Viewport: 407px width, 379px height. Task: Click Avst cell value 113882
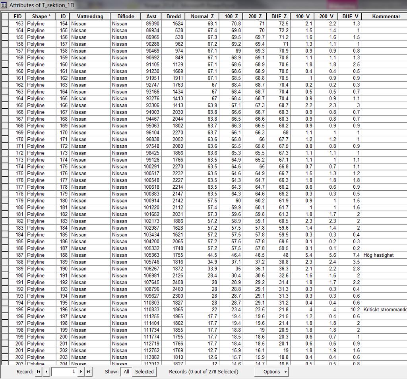pyautogui.click(x=151, y=357)
